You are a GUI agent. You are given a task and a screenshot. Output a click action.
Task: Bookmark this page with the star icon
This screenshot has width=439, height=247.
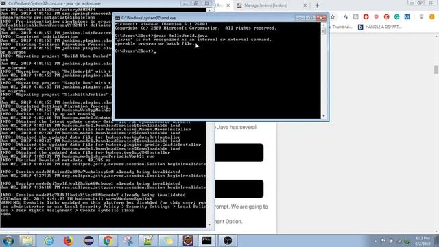click(333, 16)
